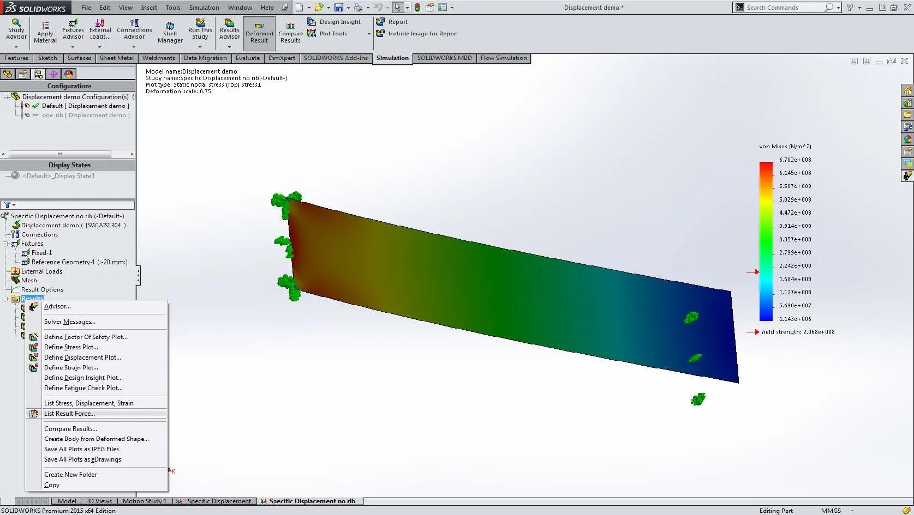Click the Report tool

(392, 22)
